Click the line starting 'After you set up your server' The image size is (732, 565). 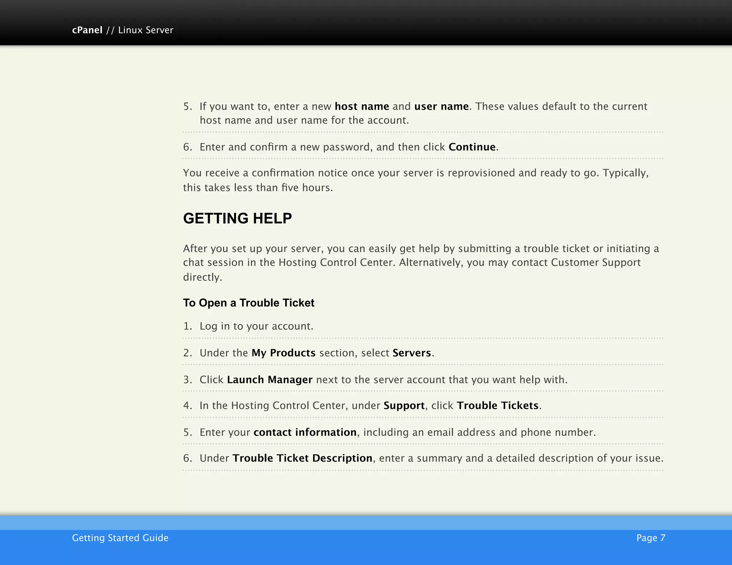point(421,249)
